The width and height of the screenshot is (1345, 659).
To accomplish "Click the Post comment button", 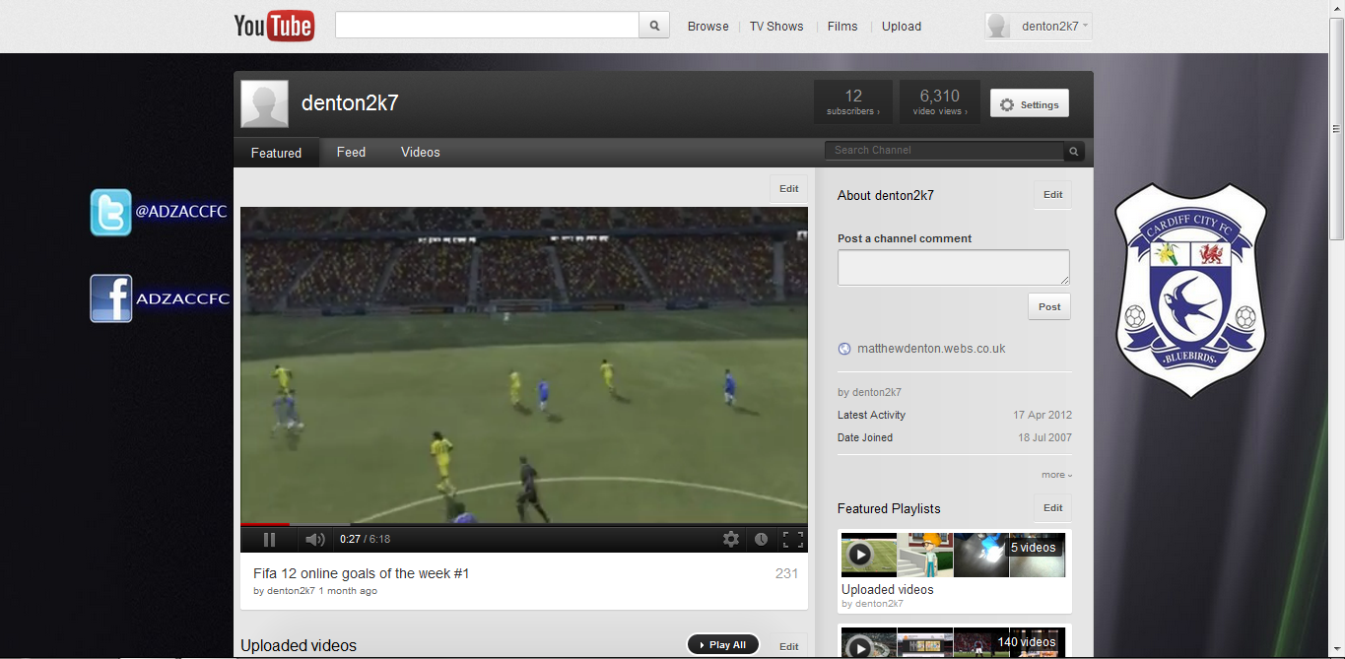I will (1049, 306).
